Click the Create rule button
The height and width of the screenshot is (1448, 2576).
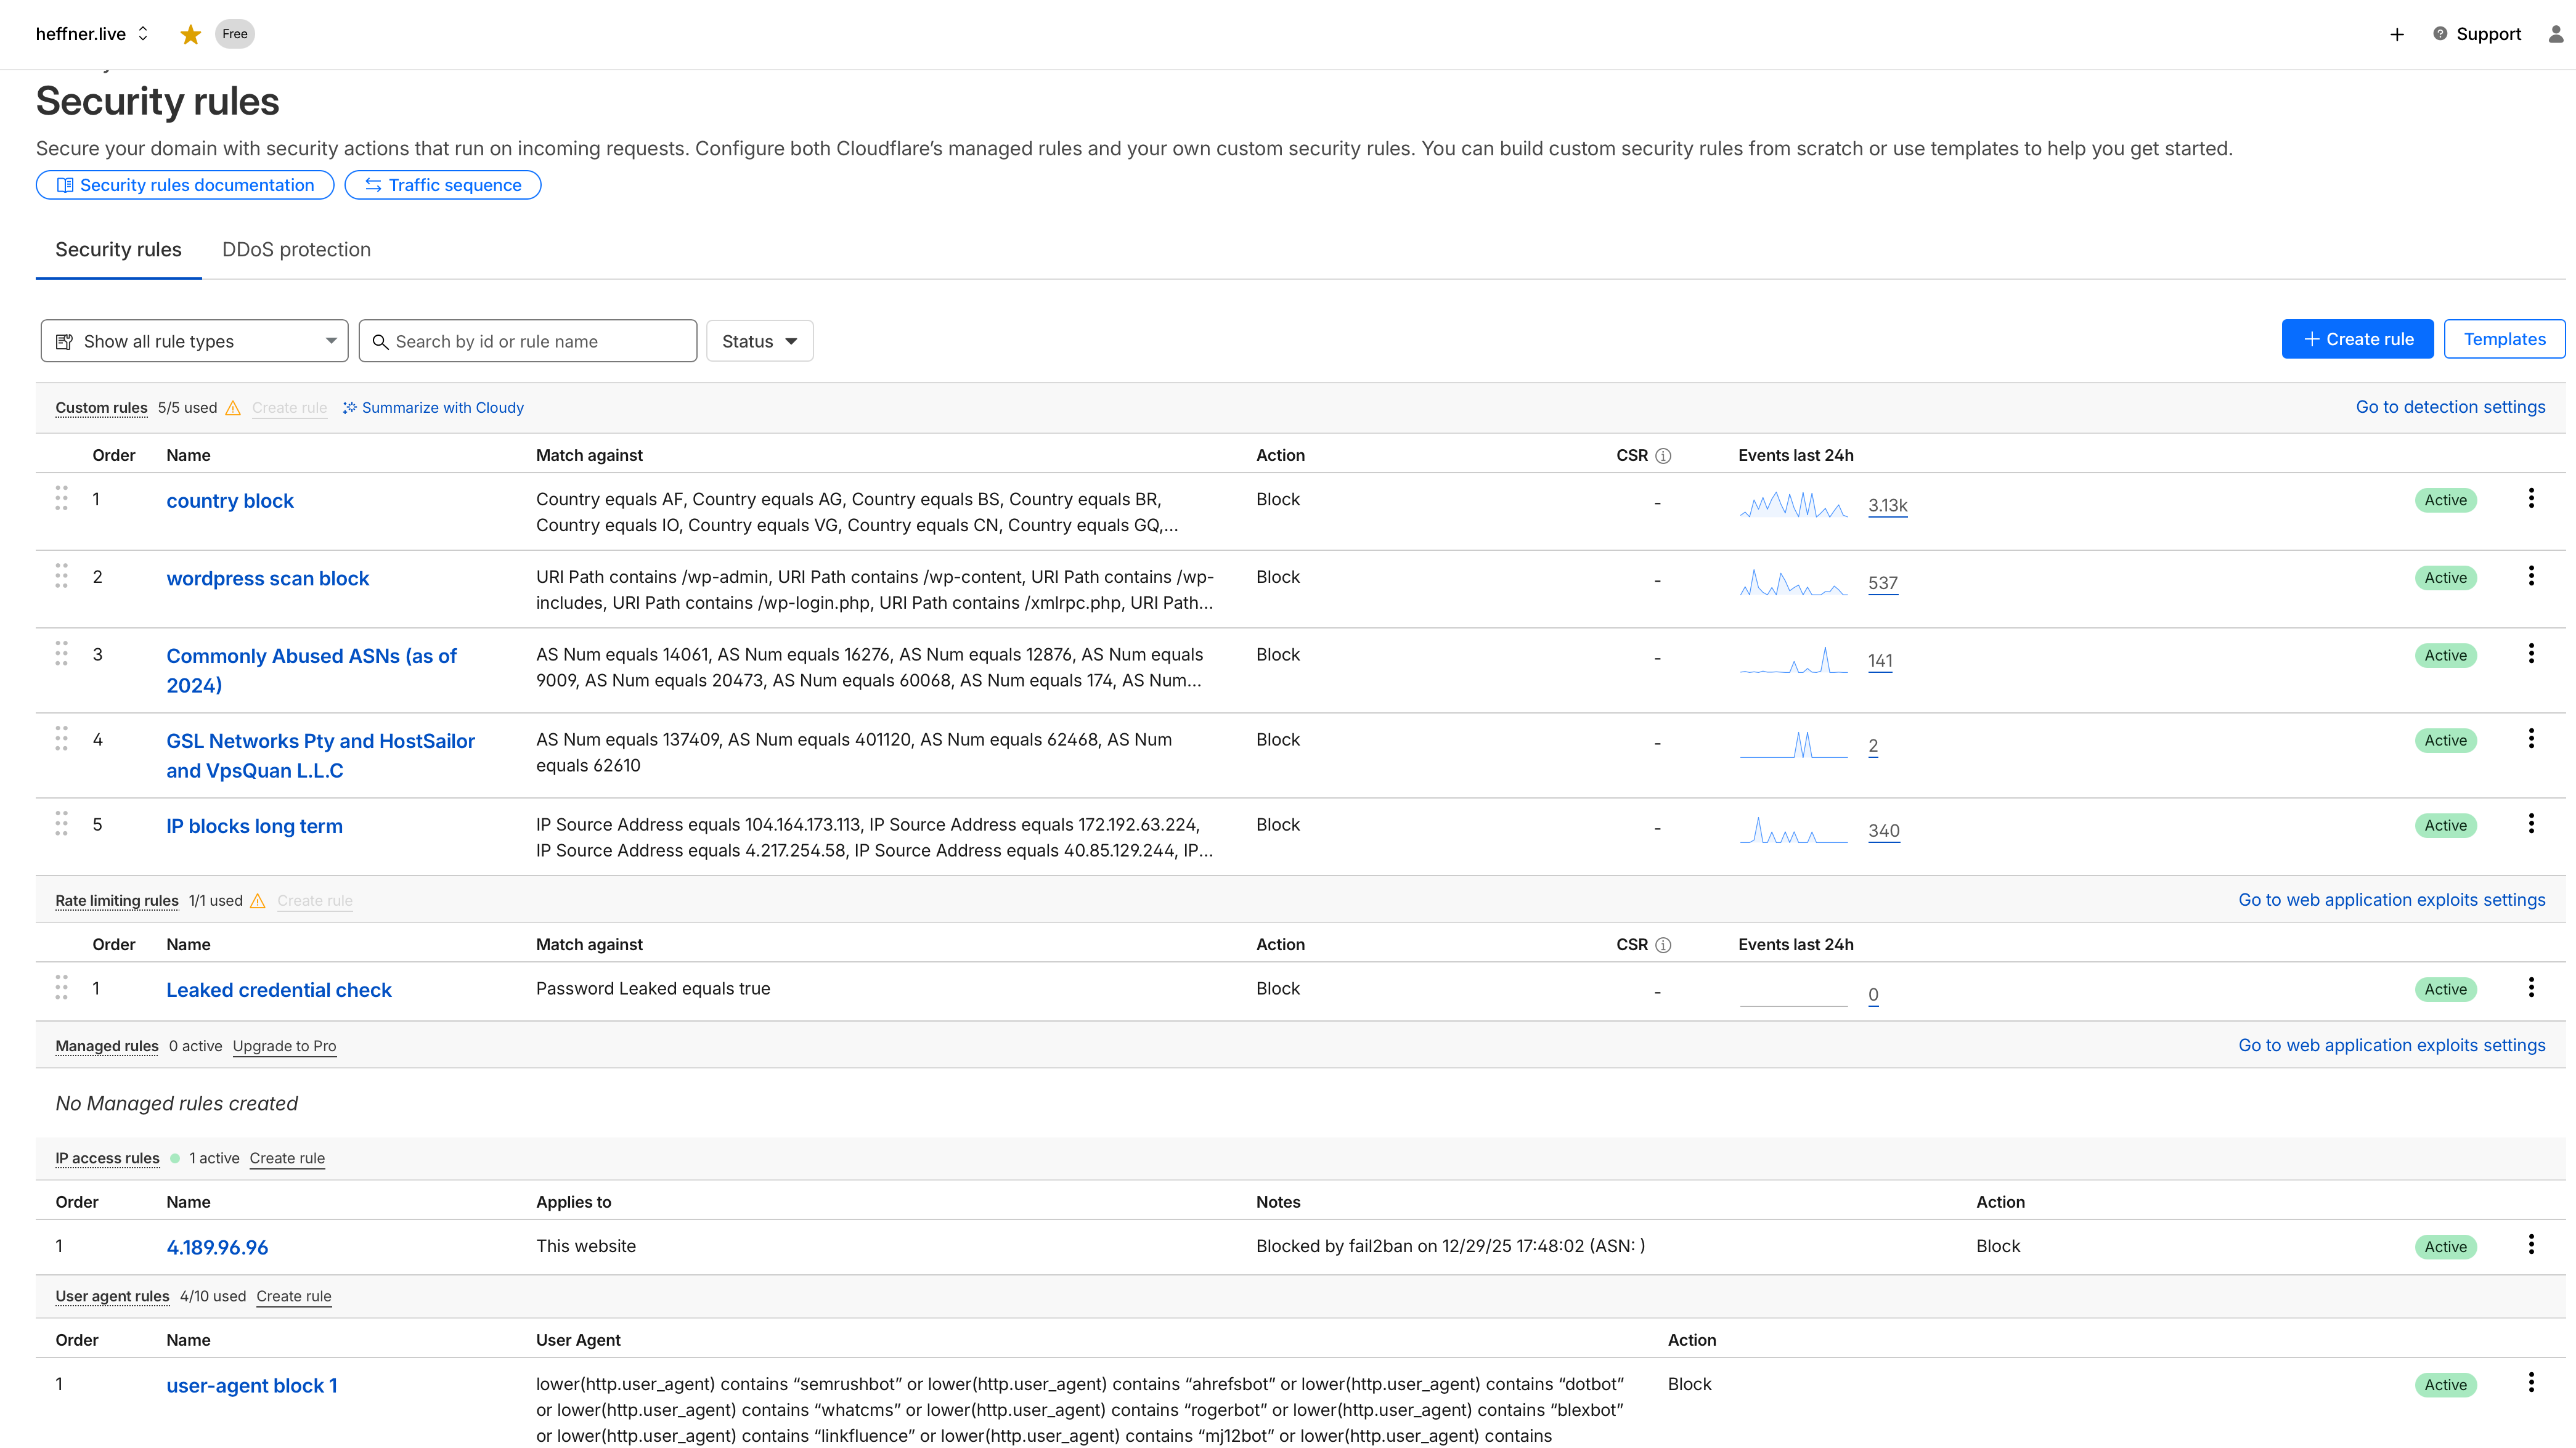[x=2357, y=338]
